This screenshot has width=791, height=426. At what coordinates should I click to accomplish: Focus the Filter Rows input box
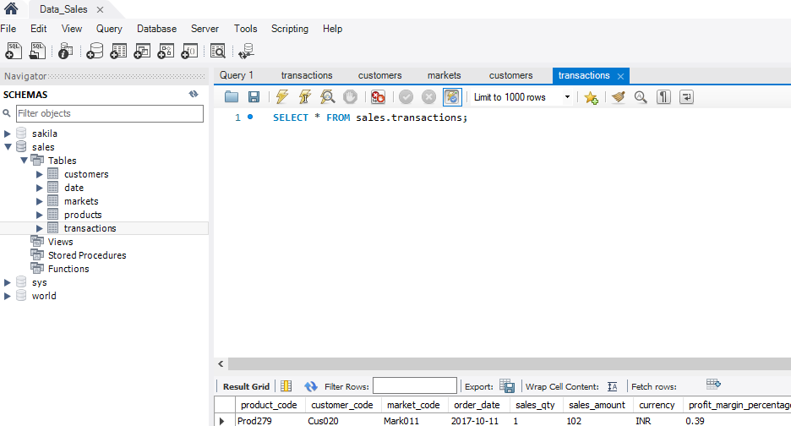tap(415, 386)
